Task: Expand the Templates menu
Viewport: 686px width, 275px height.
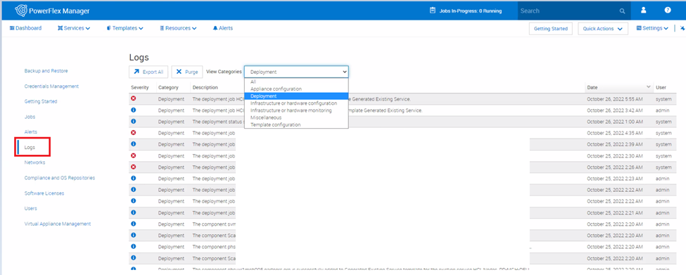Action: tap(125, 28)
